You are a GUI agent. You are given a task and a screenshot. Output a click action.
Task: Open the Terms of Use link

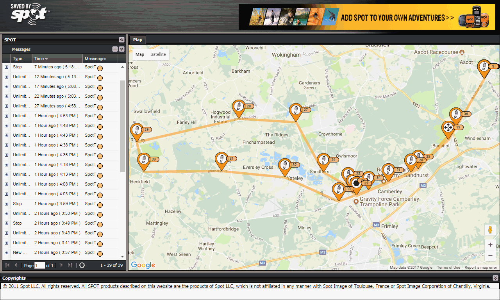pyautogui.click(x=448, y=268)
